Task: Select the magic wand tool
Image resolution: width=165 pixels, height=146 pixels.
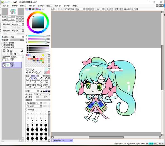Action: click(x=33, y=70)
